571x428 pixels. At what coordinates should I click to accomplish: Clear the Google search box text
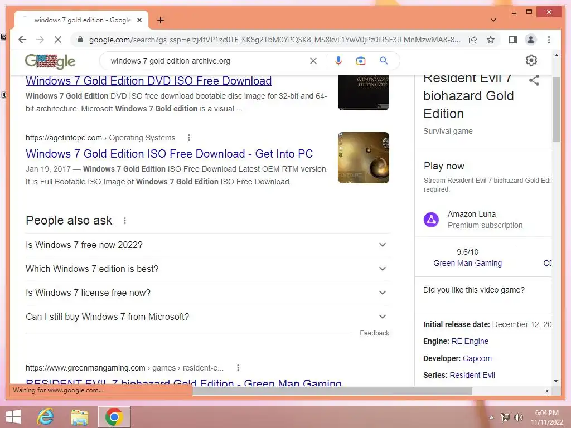point(313,61)
